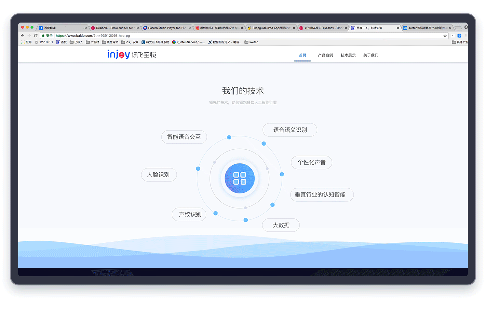Open the Y_IntelliService bookmark

coord(188,42)
